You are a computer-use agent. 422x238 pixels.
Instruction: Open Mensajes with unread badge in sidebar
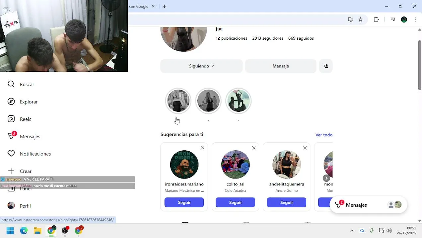tap(24, 136)
